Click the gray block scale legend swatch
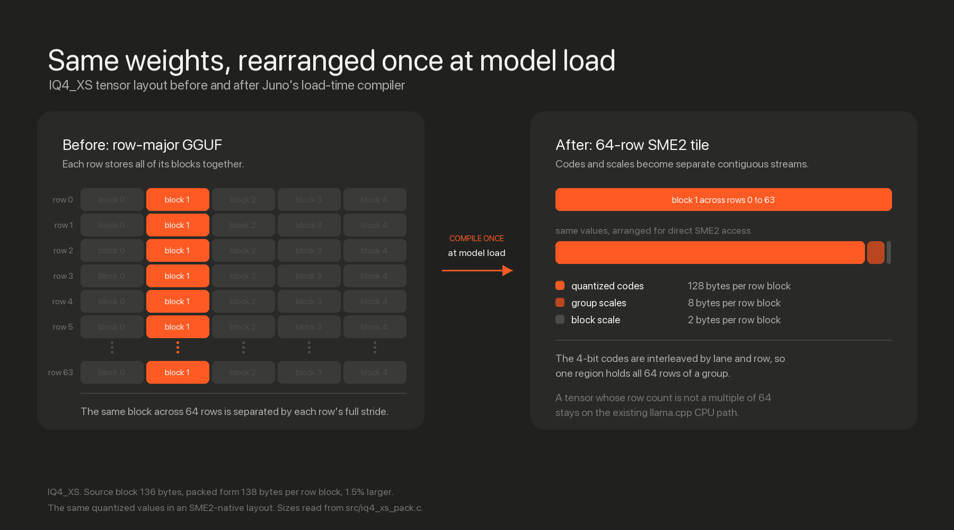 coord(560,320)
